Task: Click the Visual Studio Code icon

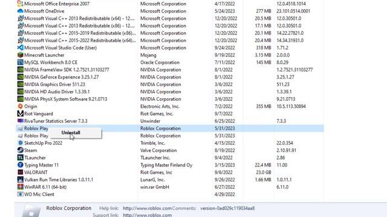Action: [20, 48]
